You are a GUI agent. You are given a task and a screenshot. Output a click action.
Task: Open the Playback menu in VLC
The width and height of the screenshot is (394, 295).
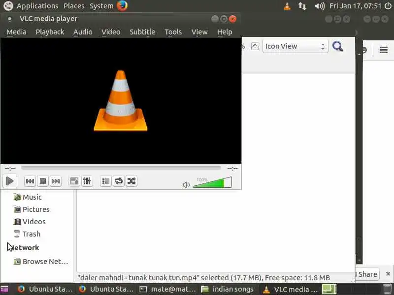click(x=50, y=32)
